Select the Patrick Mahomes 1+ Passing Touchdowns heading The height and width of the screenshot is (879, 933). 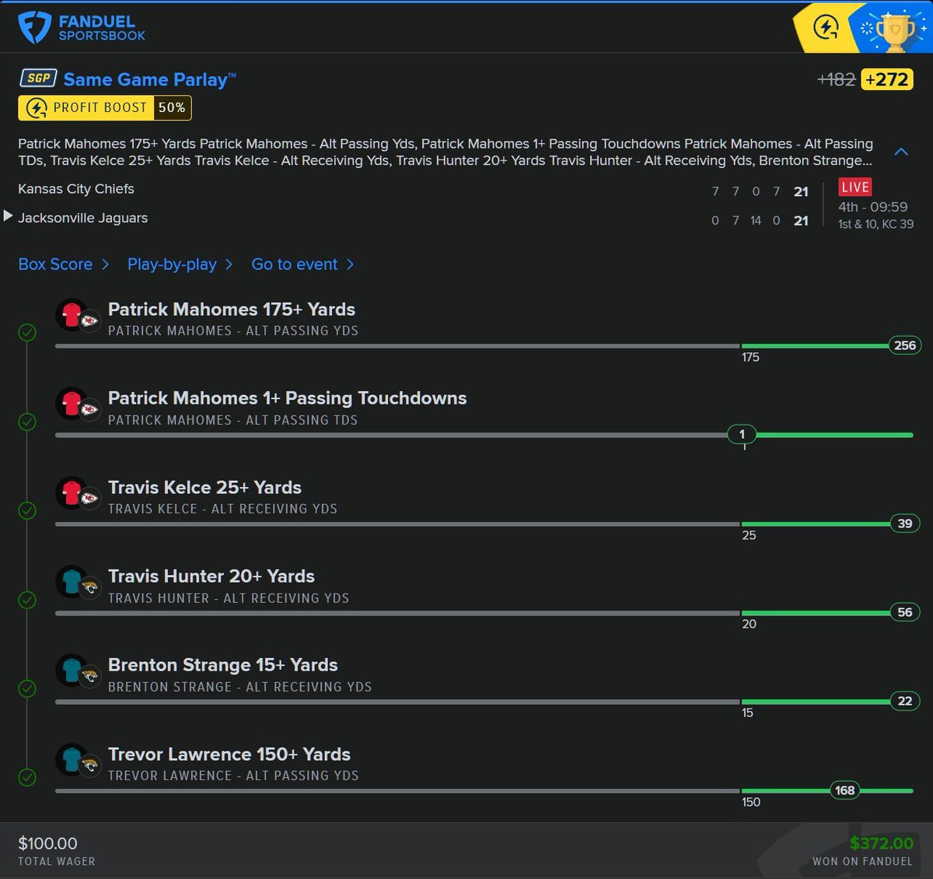coord(288,398)
